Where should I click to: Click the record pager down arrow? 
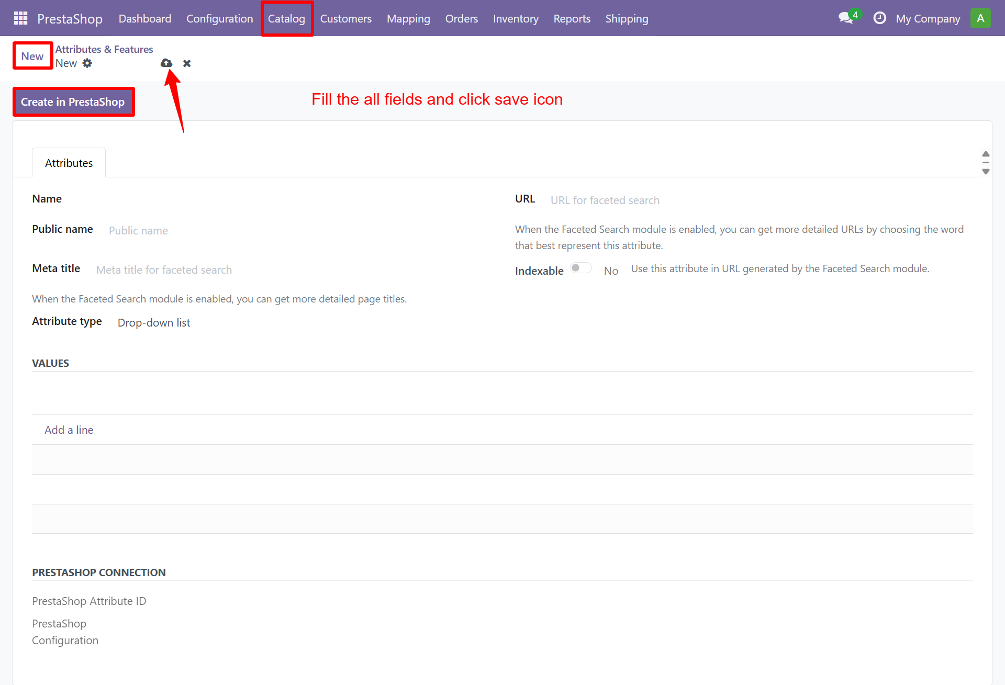click(x=986, y=172)
